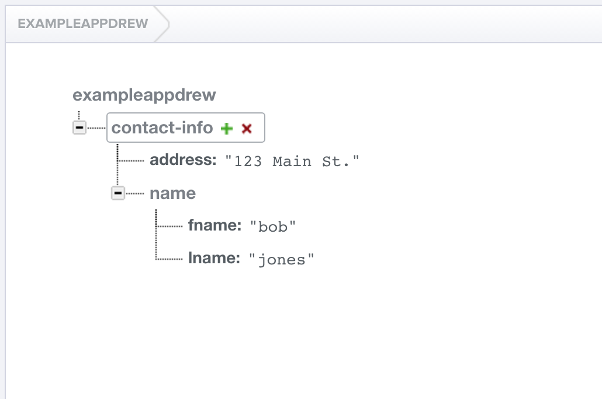Click the dotted connector line leading to address

[132, 161]
